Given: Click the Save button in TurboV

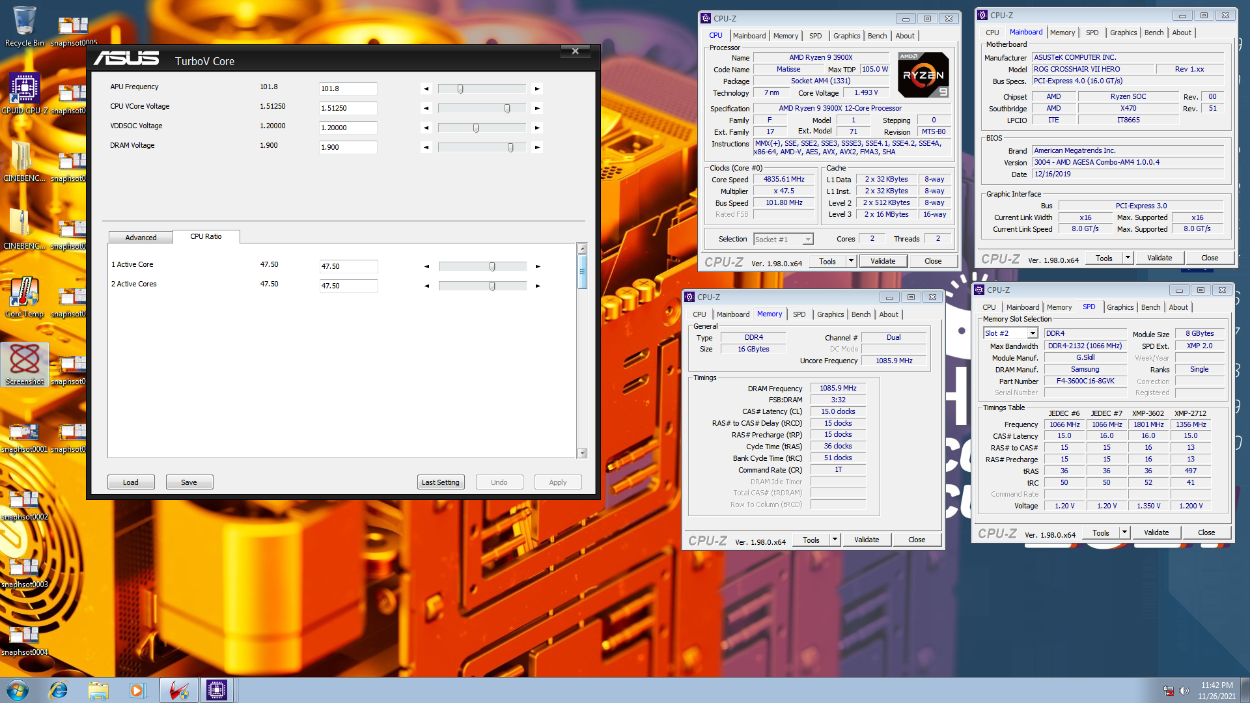Looking at the screenshot, I should 189,482.
